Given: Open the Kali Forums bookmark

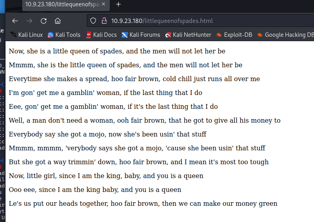Looking at the screenshot, I should point(141,35).
